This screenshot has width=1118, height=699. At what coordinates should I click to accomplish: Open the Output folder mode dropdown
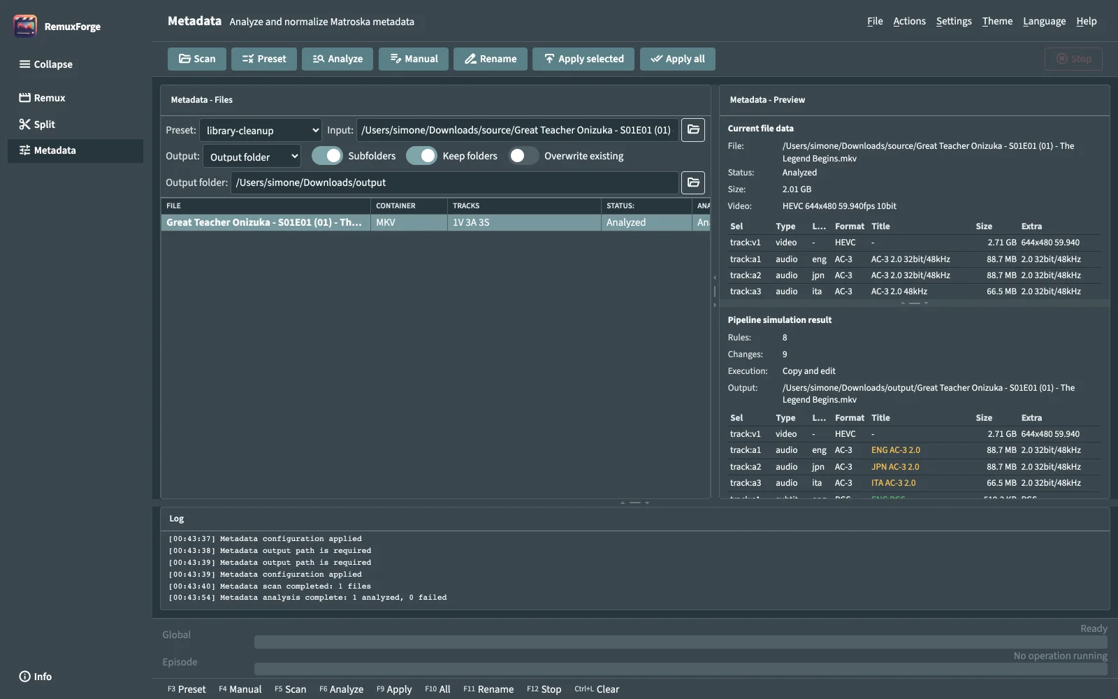252,157
